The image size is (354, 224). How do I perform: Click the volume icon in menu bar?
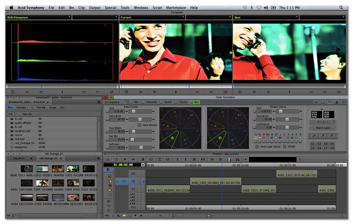(265, 8)
